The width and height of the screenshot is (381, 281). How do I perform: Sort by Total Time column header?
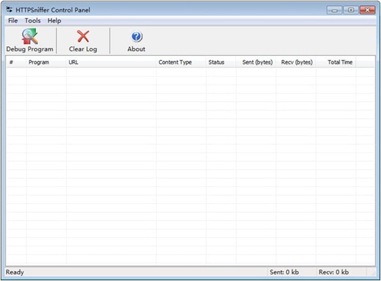336,62
